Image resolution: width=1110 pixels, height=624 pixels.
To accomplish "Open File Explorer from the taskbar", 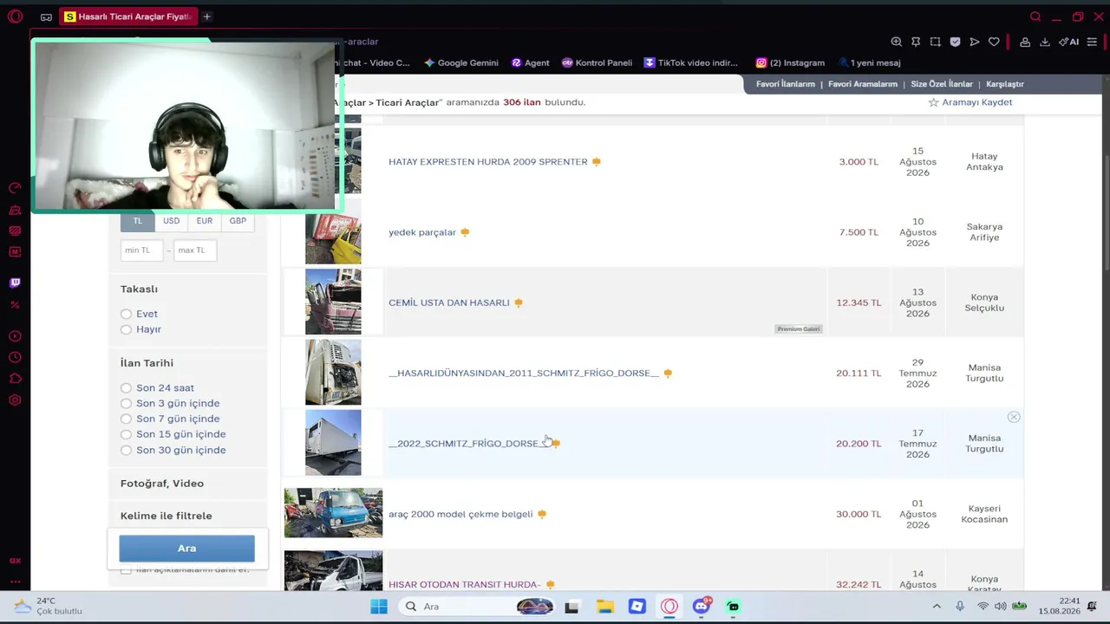I will coord(604,607).
